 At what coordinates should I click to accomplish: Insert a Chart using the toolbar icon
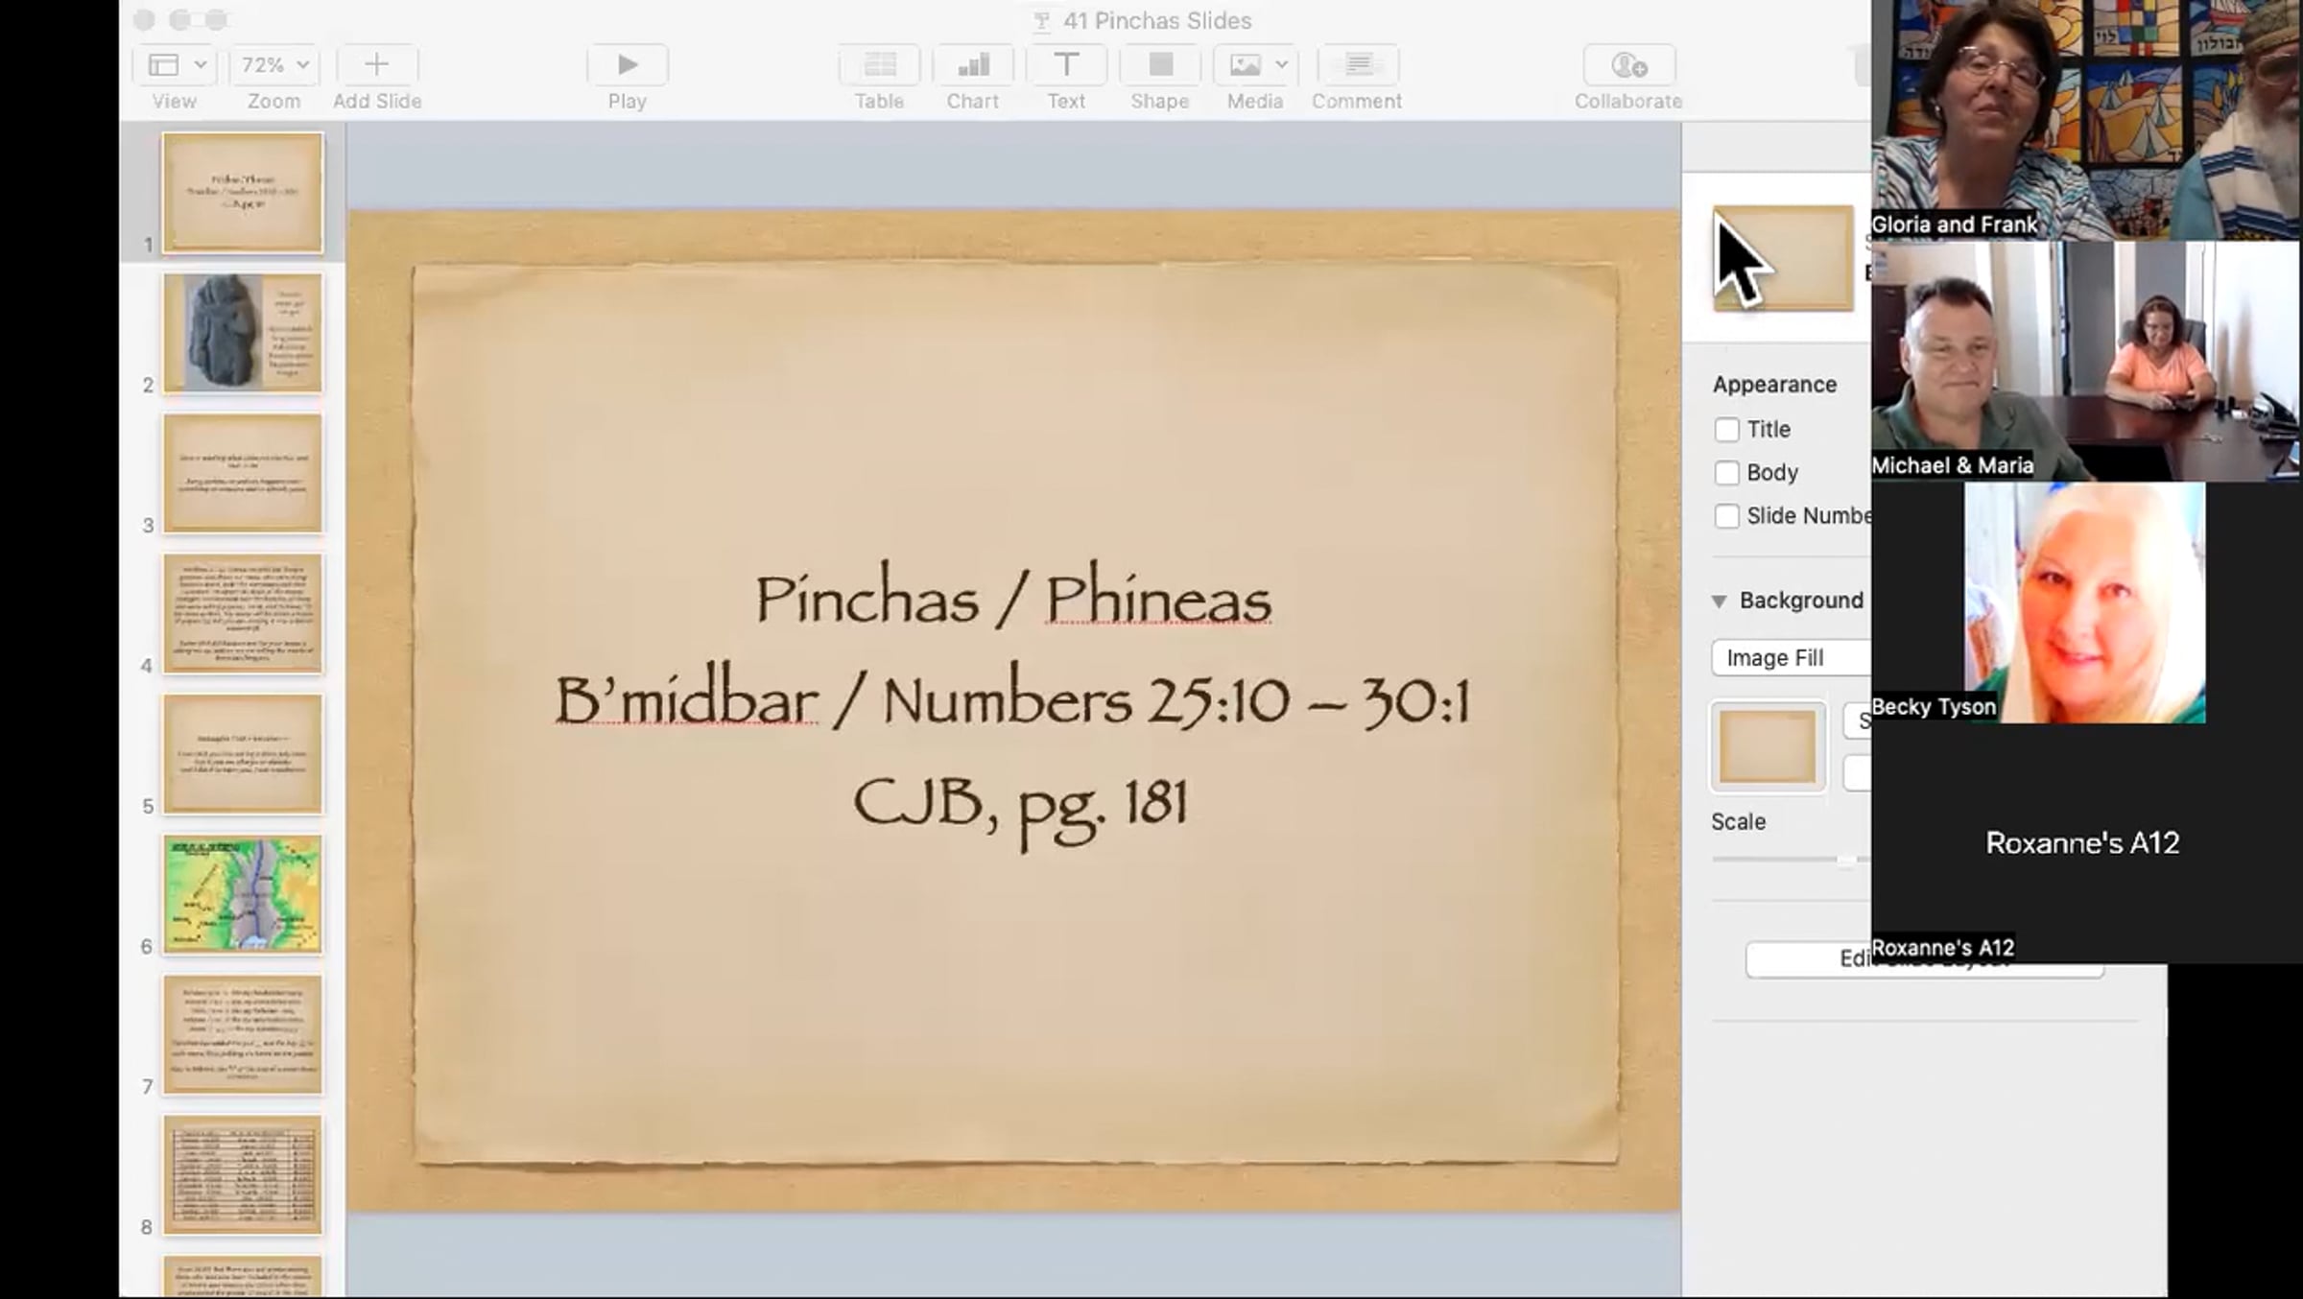pyautogui.click(x=973, y=65)
